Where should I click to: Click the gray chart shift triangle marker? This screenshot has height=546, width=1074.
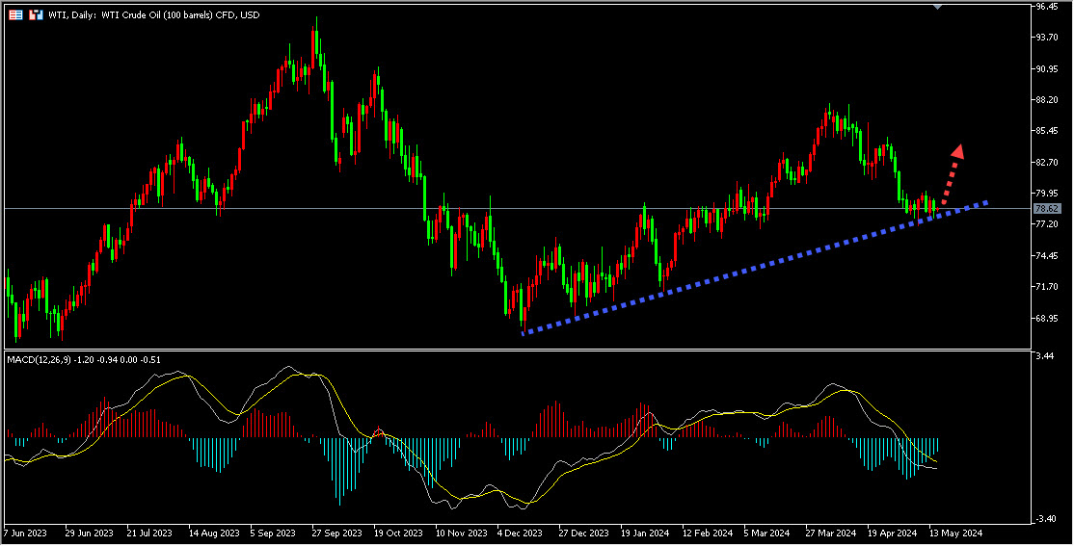[x=938, y=6]
